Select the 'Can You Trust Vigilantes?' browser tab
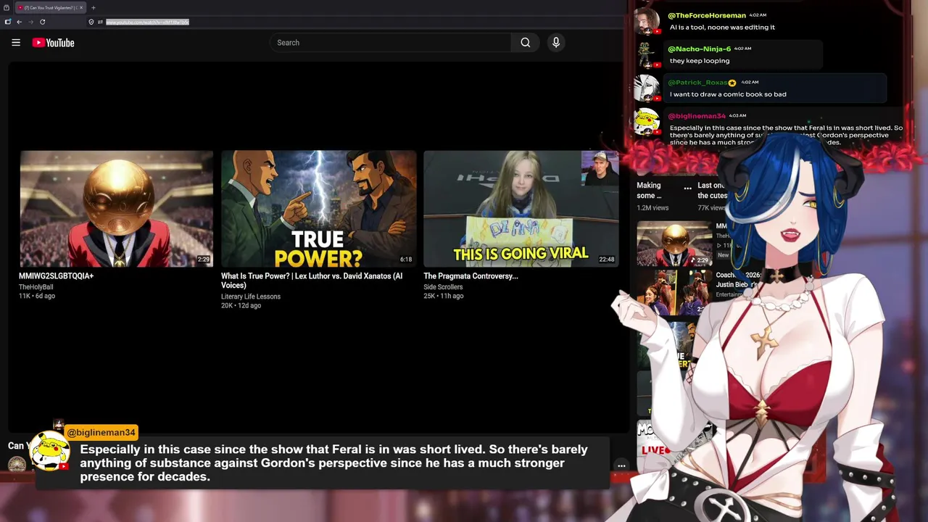This screenshot has width=928, height=522. [x=51, y=7]
